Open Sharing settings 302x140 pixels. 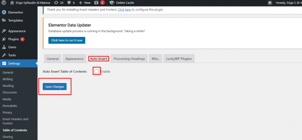(8, 137)
